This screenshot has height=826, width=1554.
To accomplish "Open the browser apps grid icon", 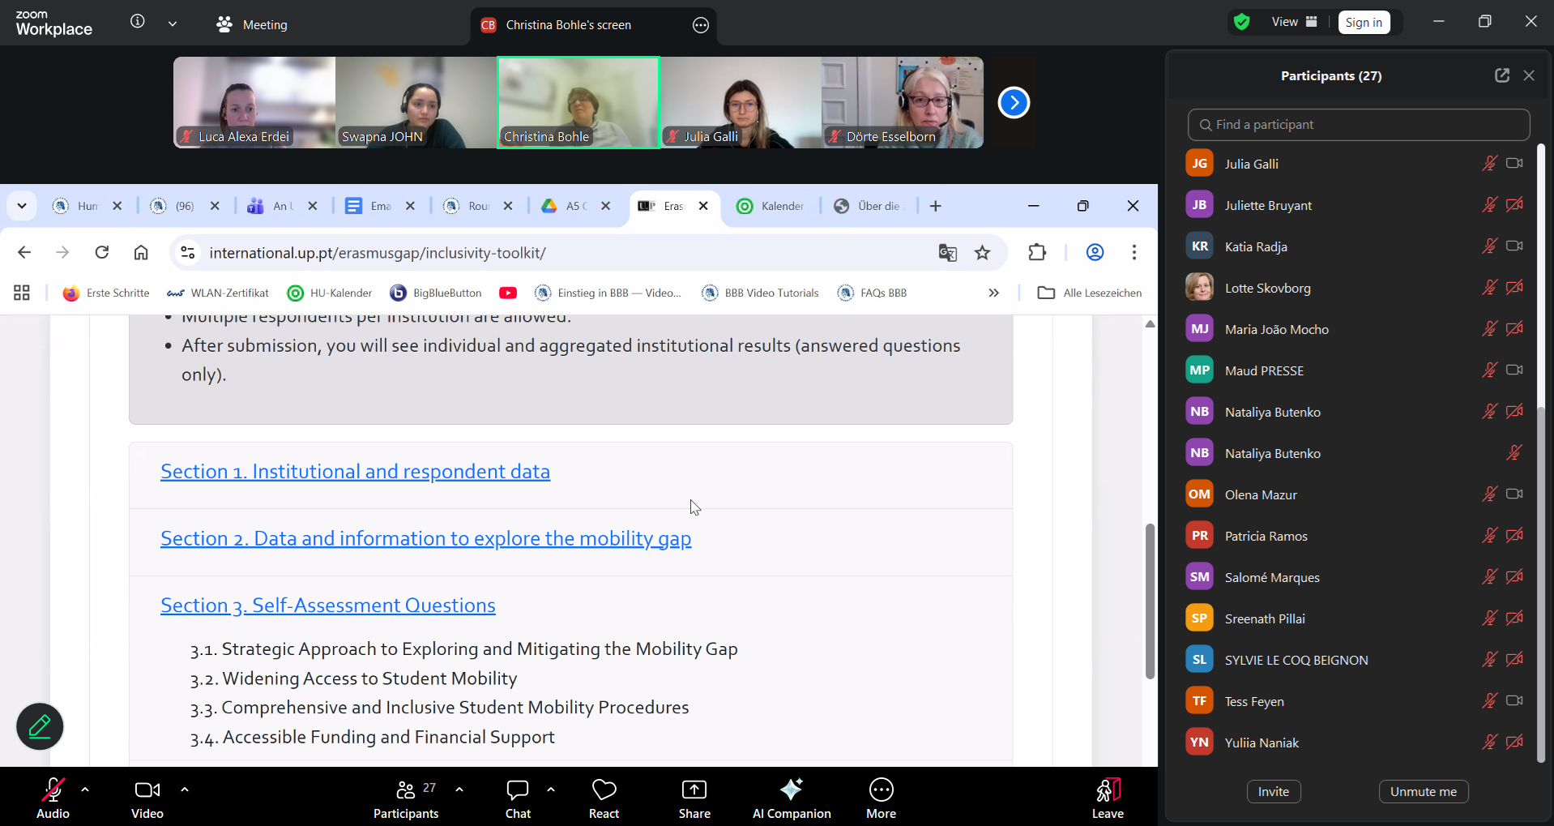I will coord(22,293).
